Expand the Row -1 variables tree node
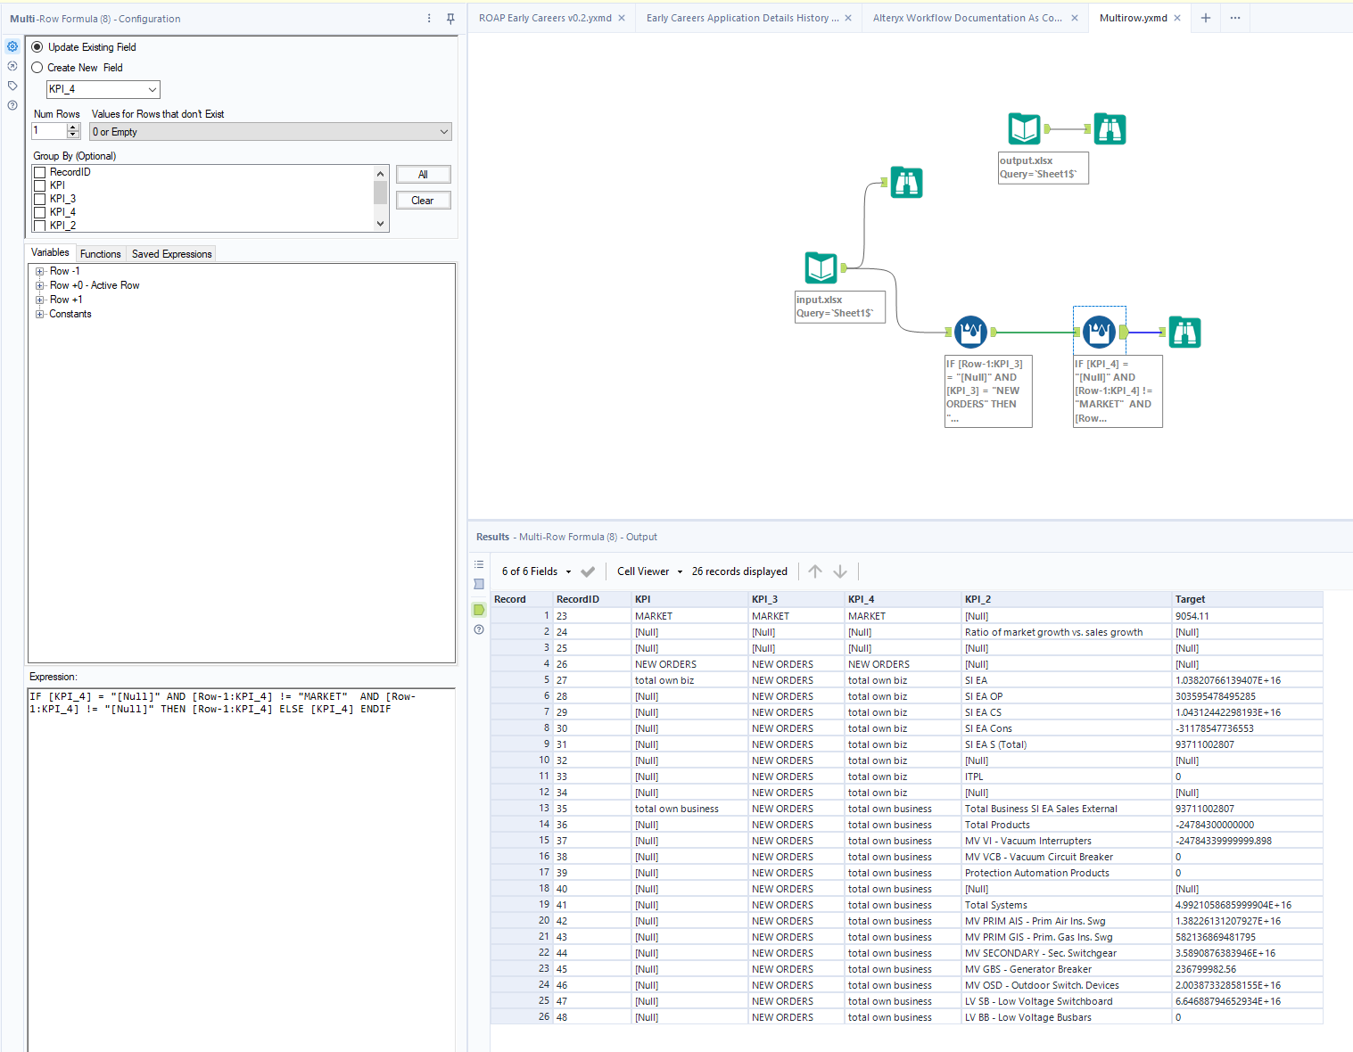 [39, 270]
